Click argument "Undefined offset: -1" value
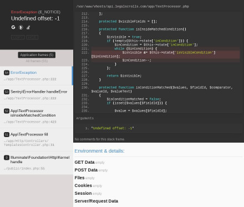Image resolution: width=244 pixels, height=207 pixels. tap(113, 128)
